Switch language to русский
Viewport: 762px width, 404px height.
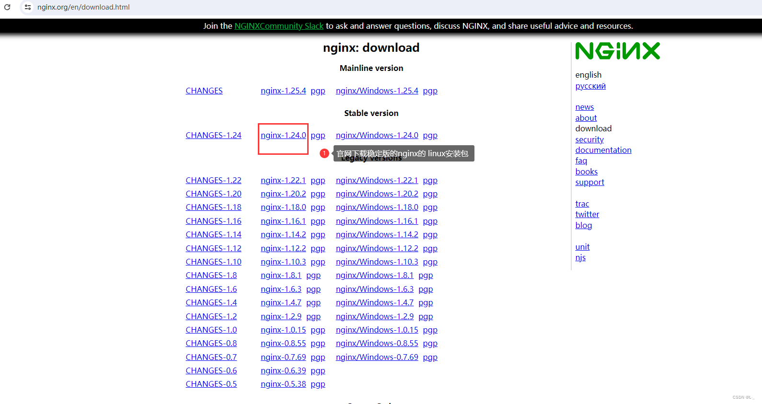coord(590,86)
